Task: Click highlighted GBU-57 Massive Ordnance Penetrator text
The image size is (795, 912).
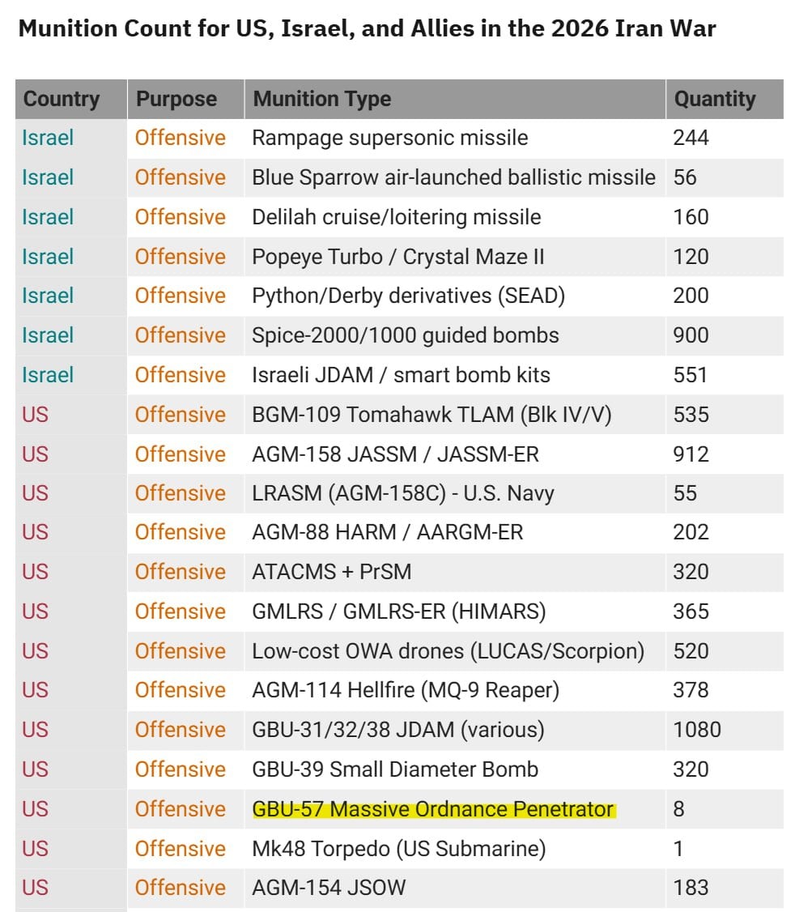Action: (433, 808)
